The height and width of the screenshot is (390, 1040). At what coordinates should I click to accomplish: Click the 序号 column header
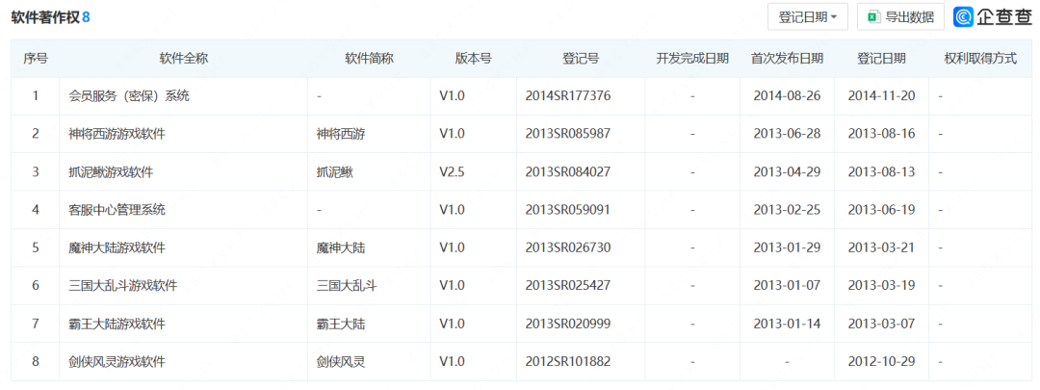coord(36,59)
